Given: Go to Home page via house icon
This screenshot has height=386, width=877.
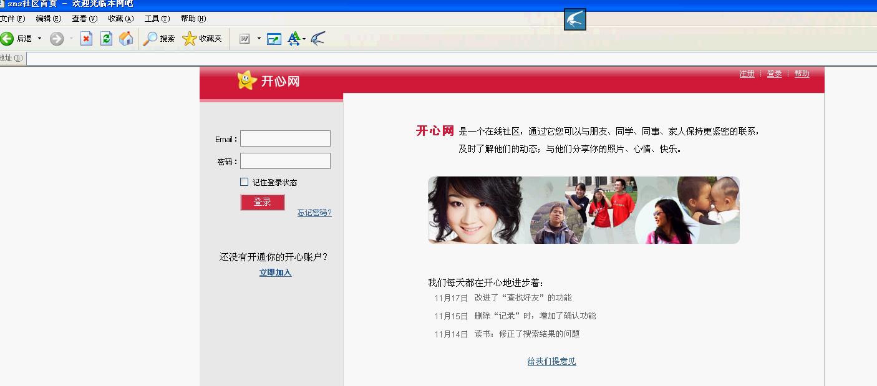Looking at the screenshot, I should pyautogui.click(x=126, y=39).
